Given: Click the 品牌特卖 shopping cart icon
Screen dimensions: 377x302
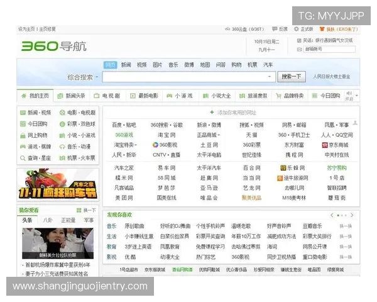Looking at the screenshot, I should tap(278, 96).
